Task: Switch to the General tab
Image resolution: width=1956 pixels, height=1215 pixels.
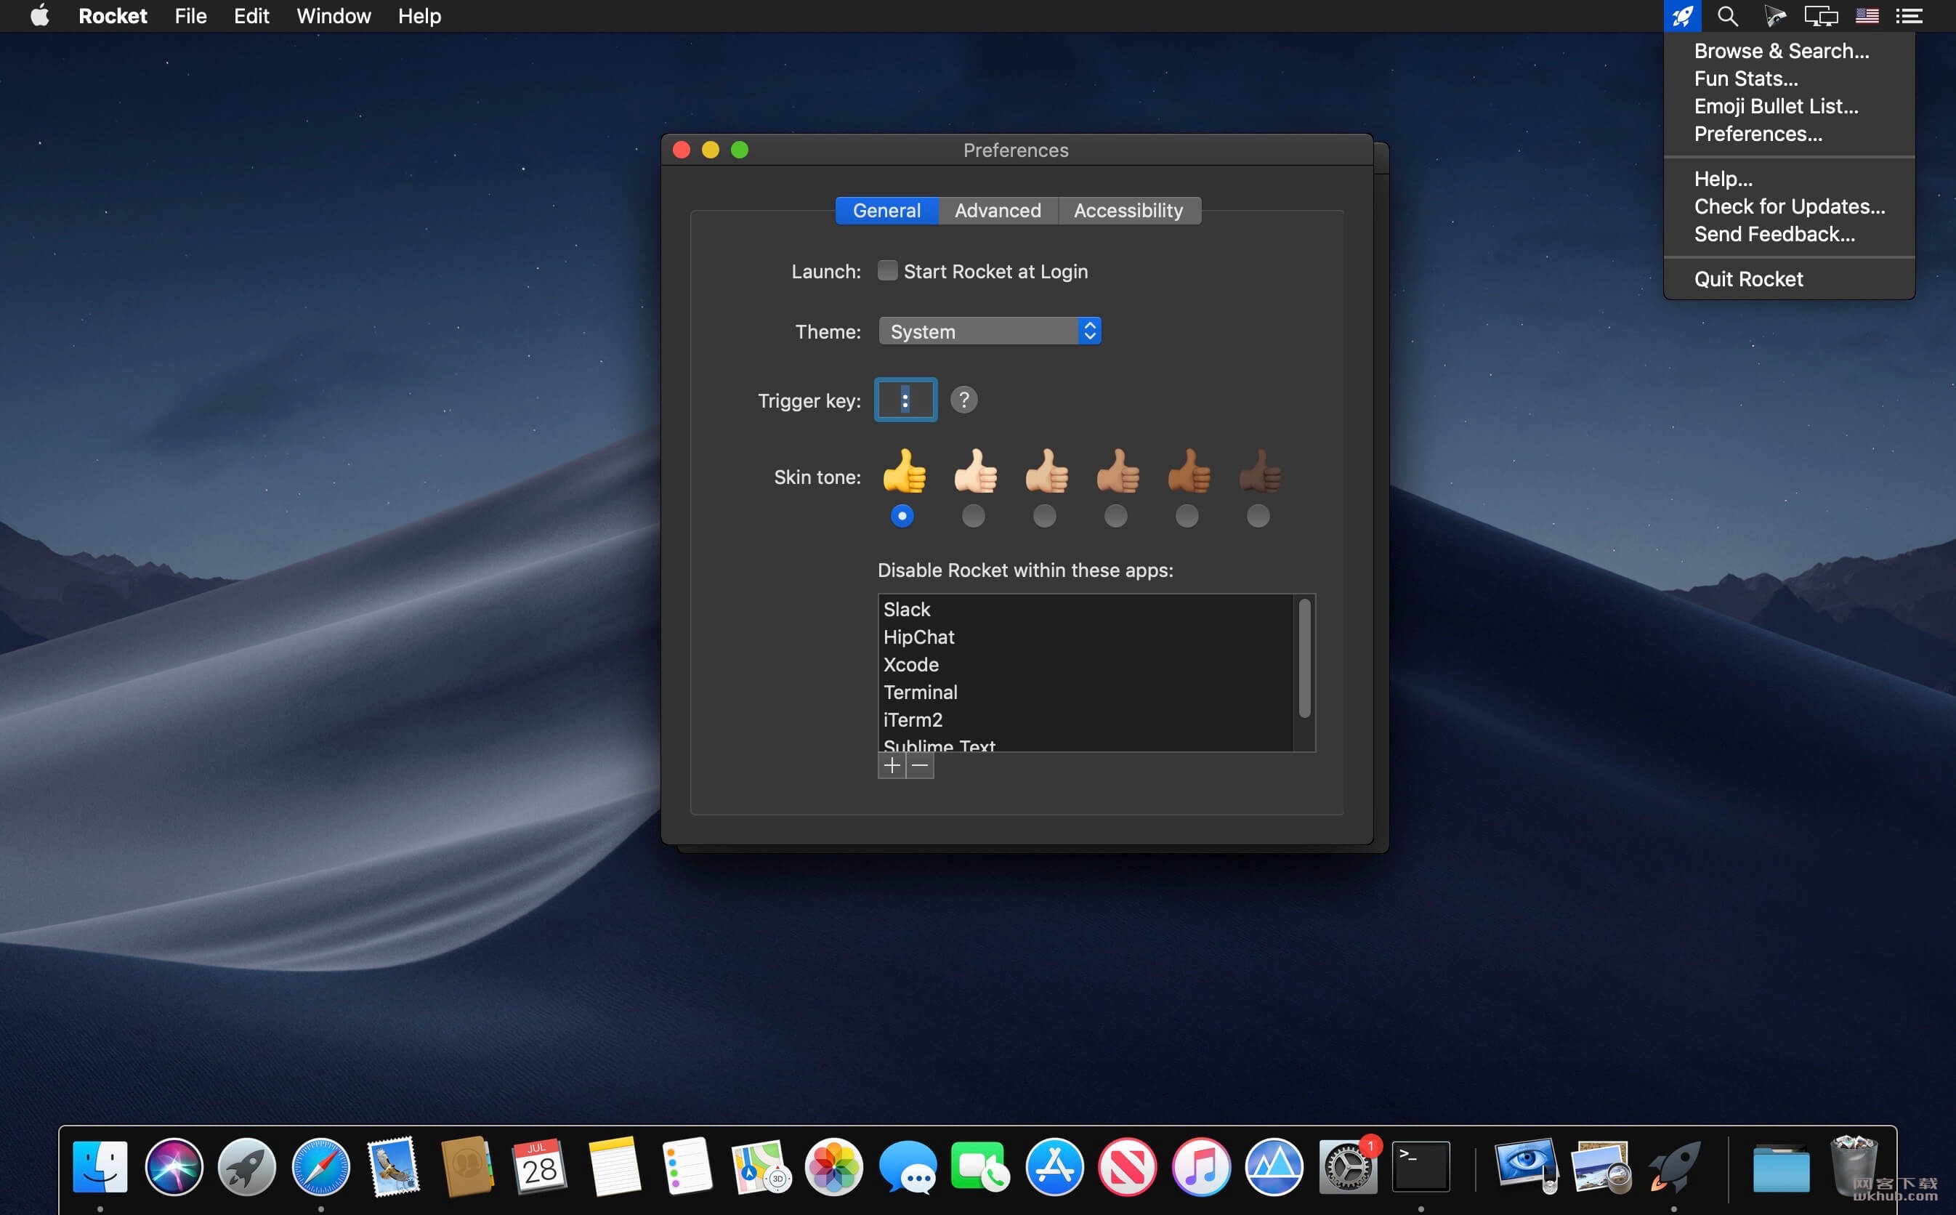Action: (x=887, y=211)
